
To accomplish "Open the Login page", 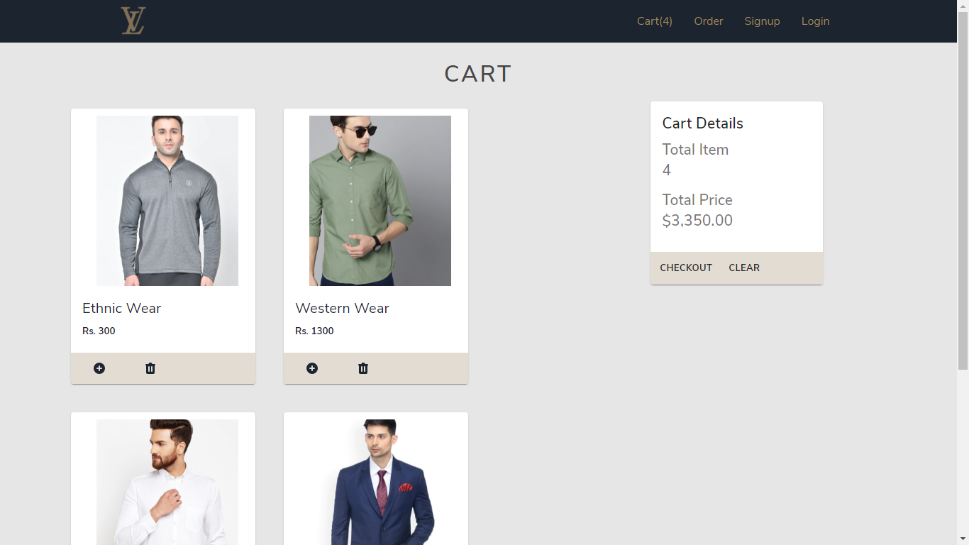I will click(x=814, y=21).
